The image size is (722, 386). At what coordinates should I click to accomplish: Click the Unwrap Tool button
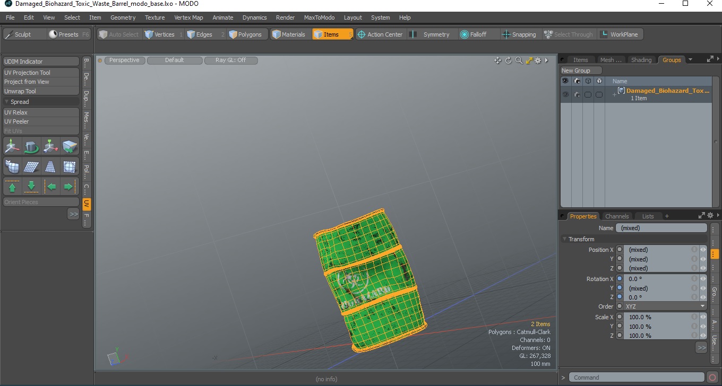click(41, 91)
